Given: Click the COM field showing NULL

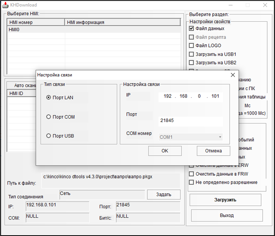Looking at the screenshot, I should pos(57,218).
